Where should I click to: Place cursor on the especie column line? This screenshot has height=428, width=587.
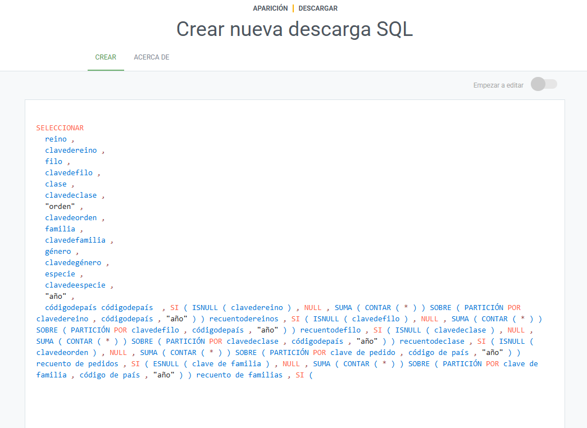(x=60, y=274)
